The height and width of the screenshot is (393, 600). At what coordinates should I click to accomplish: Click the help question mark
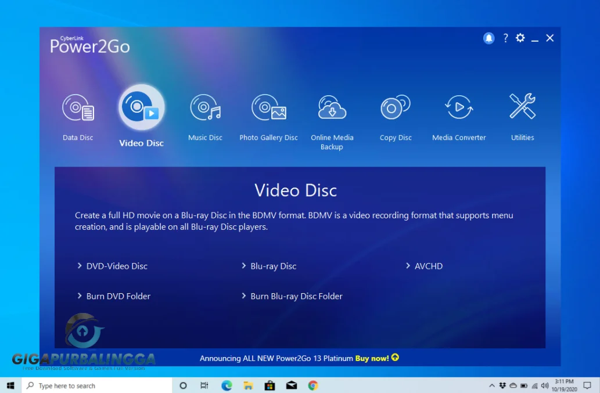tap(505, 38)
